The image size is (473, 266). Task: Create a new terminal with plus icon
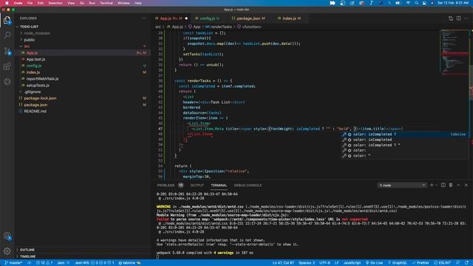pos(432,185)
